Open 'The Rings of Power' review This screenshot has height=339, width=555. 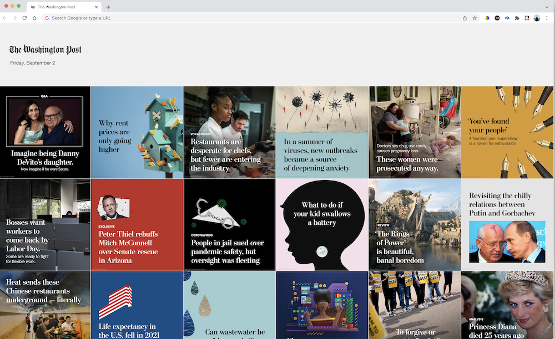coord(415,224)
